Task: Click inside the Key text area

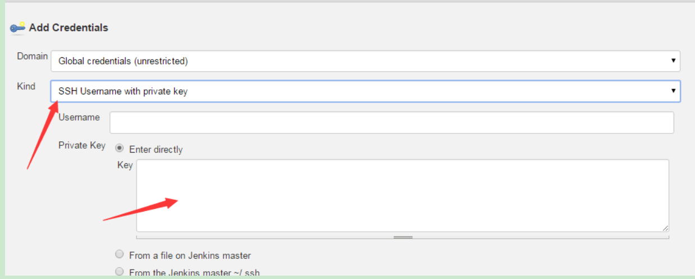Action: (x=402, y=195)
